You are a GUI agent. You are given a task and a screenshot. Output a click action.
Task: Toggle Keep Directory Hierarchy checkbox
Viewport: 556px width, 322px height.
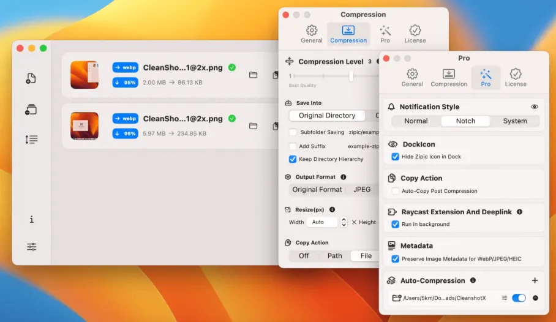click(293, 159)
